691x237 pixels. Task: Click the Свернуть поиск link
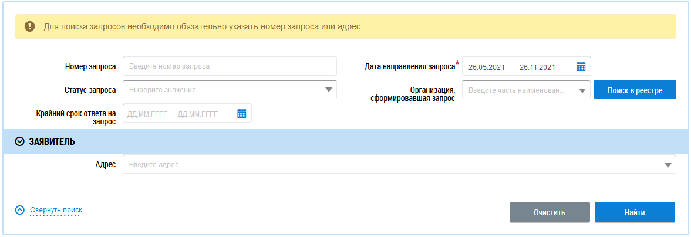tap(56, 210)
